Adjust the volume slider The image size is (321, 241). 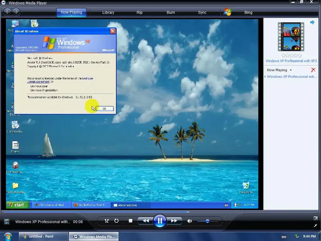(208, 221)
